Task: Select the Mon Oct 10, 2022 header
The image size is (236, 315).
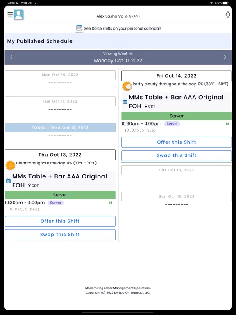Action: pyautogui.click(x=60, y=75)
